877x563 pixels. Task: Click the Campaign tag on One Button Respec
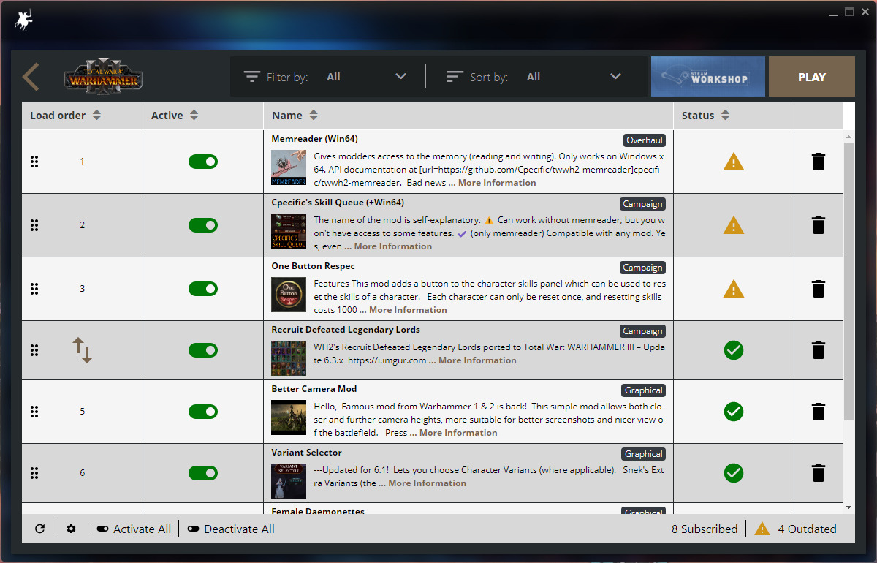pos(643,268)
